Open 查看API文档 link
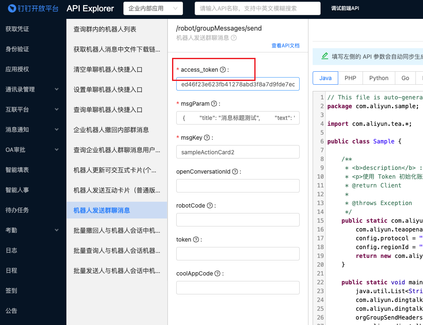Image resolution: width=423 pixels, height=325 pixels. tap(285, 46)
